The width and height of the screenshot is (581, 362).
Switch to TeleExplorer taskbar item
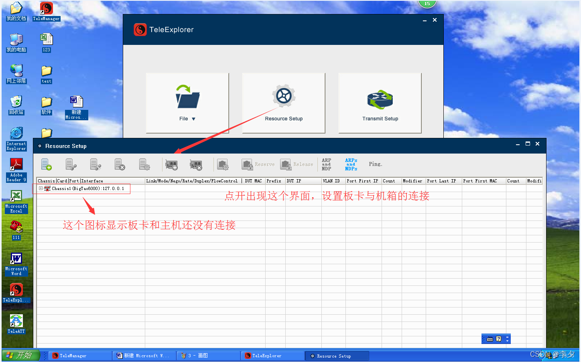(273, 356)
